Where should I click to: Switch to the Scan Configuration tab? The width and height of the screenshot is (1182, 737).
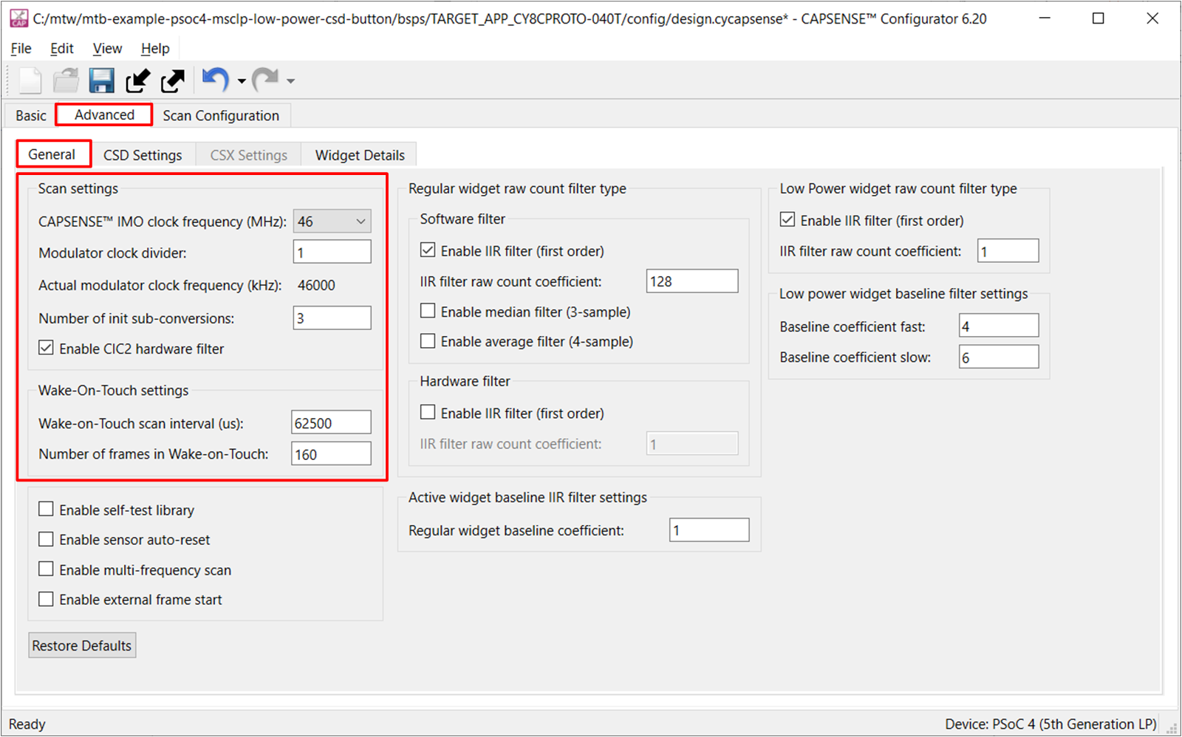coord(221,116)
